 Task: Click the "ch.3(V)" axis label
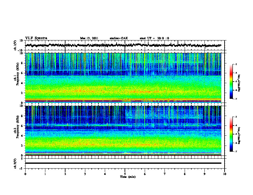pyautogui.click(x=15, y=163)
